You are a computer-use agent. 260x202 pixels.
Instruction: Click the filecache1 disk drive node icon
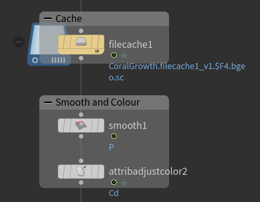[x=81, y=42]
